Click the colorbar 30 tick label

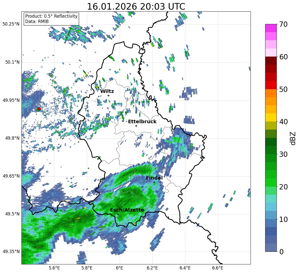coord(283,154)
